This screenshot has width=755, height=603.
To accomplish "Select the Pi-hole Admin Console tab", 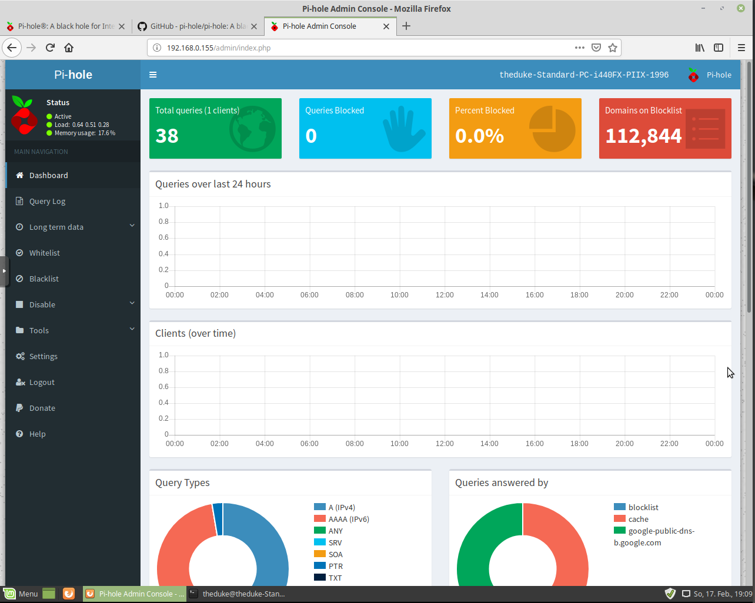I will tap(330, 26).
